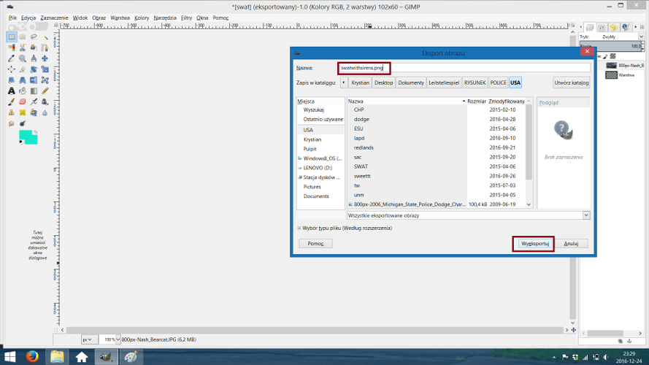
Task: Open the Edycja menu
Action: point(28,18)
